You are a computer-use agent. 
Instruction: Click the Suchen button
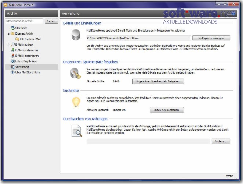(51, 21)
